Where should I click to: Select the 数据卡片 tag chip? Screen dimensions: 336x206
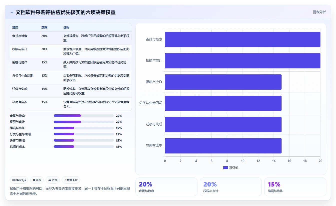(71, 180)
